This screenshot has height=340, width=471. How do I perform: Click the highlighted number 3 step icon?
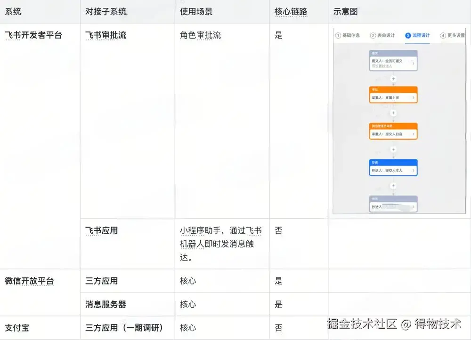(407, 35)
